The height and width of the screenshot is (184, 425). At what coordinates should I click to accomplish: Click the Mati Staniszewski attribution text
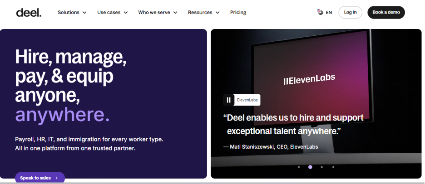tap(271, 147)
